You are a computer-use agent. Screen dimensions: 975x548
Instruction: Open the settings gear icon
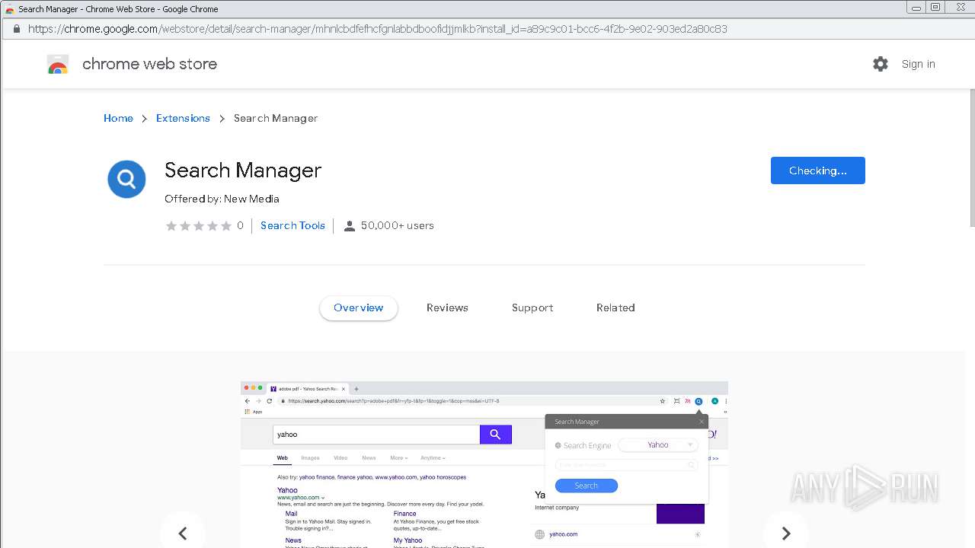[x=881, y=64]
